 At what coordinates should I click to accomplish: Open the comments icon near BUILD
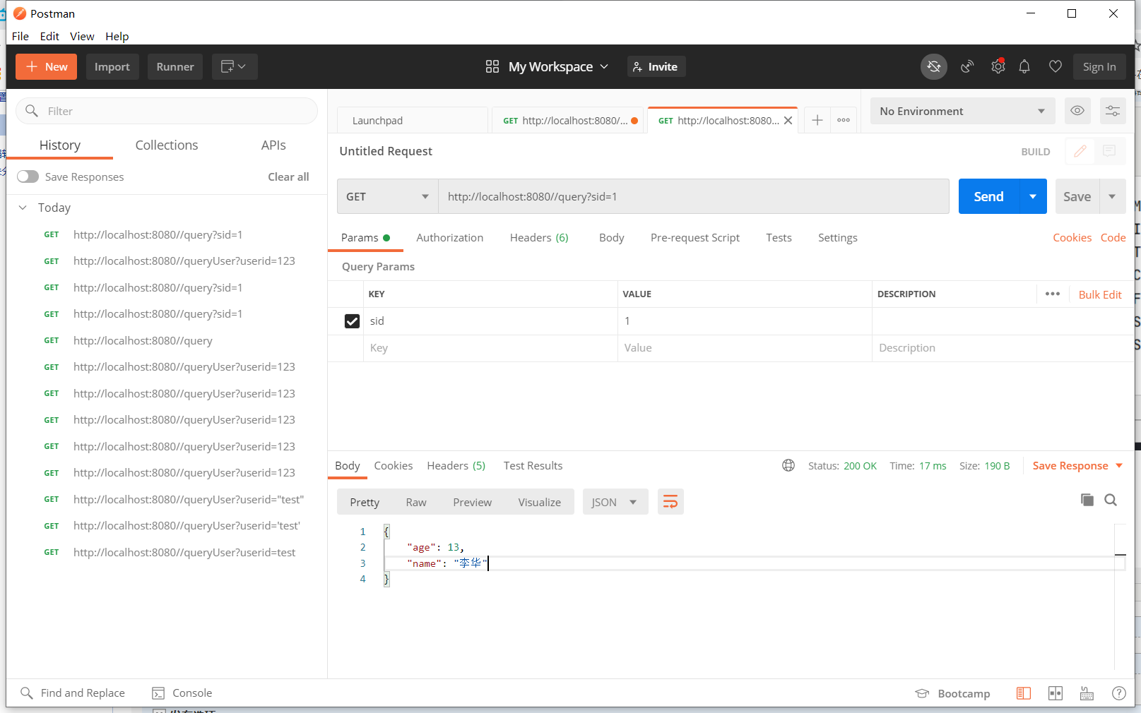click(1109, 151)
